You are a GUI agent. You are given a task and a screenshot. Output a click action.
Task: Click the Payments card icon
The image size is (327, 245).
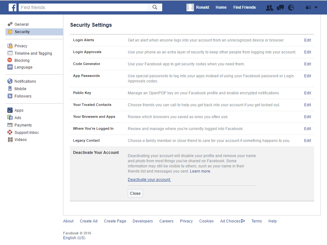pos(10,125)
